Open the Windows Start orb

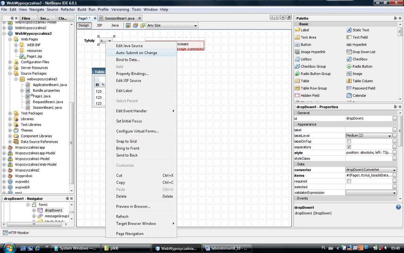pyautogui.click(x=9, y=248)
